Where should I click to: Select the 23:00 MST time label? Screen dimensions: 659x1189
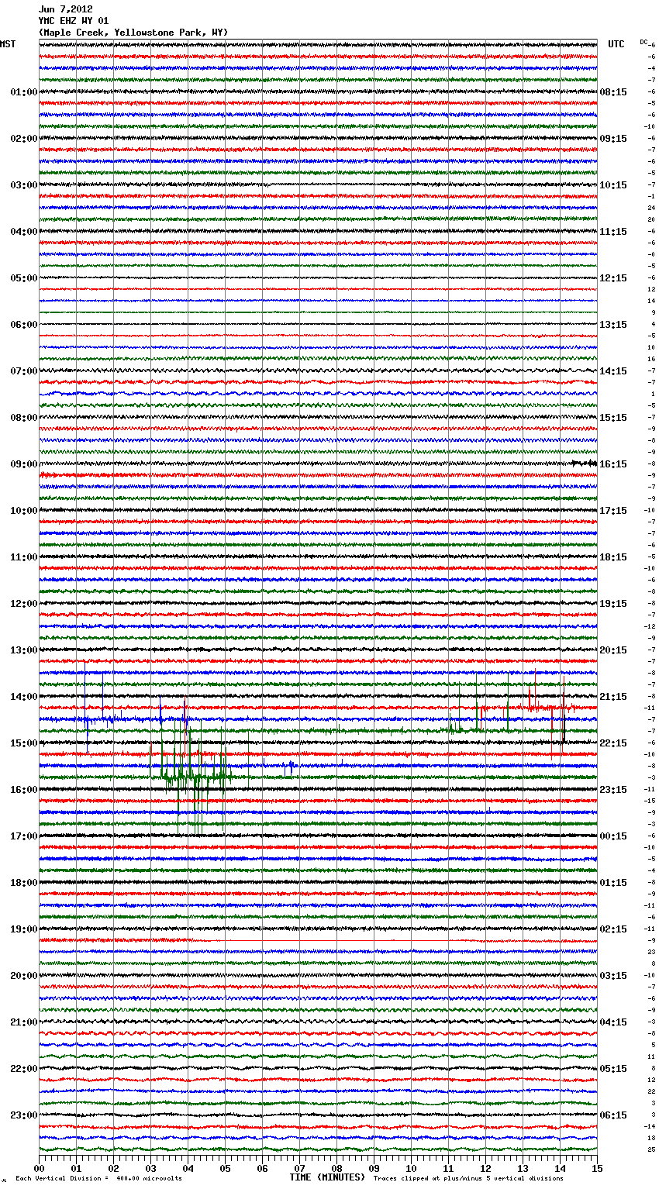(x=24, y=1115)
